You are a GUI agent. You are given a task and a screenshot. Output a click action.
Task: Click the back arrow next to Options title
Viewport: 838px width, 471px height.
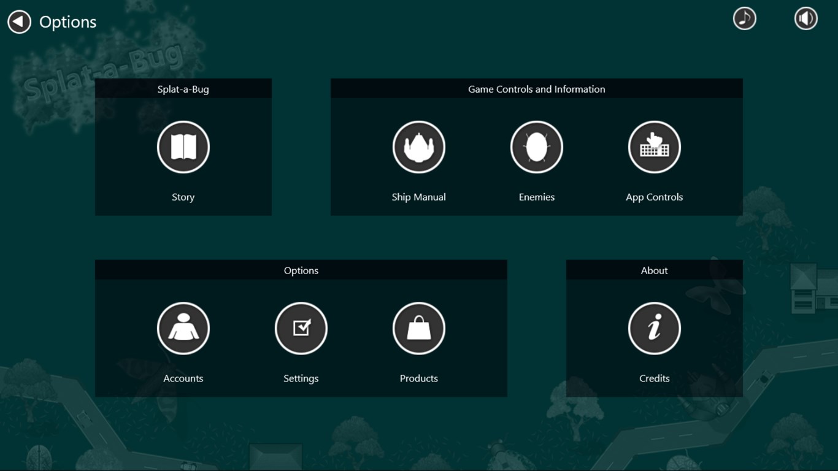pyautogui.click(x=19, y=22)
